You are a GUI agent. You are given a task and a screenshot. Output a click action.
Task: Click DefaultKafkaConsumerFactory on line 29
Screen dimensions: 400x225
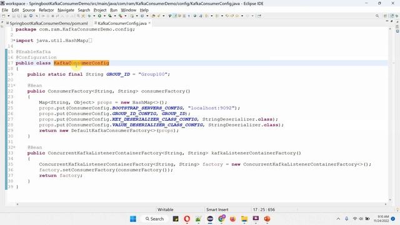(x=111, y=131)
